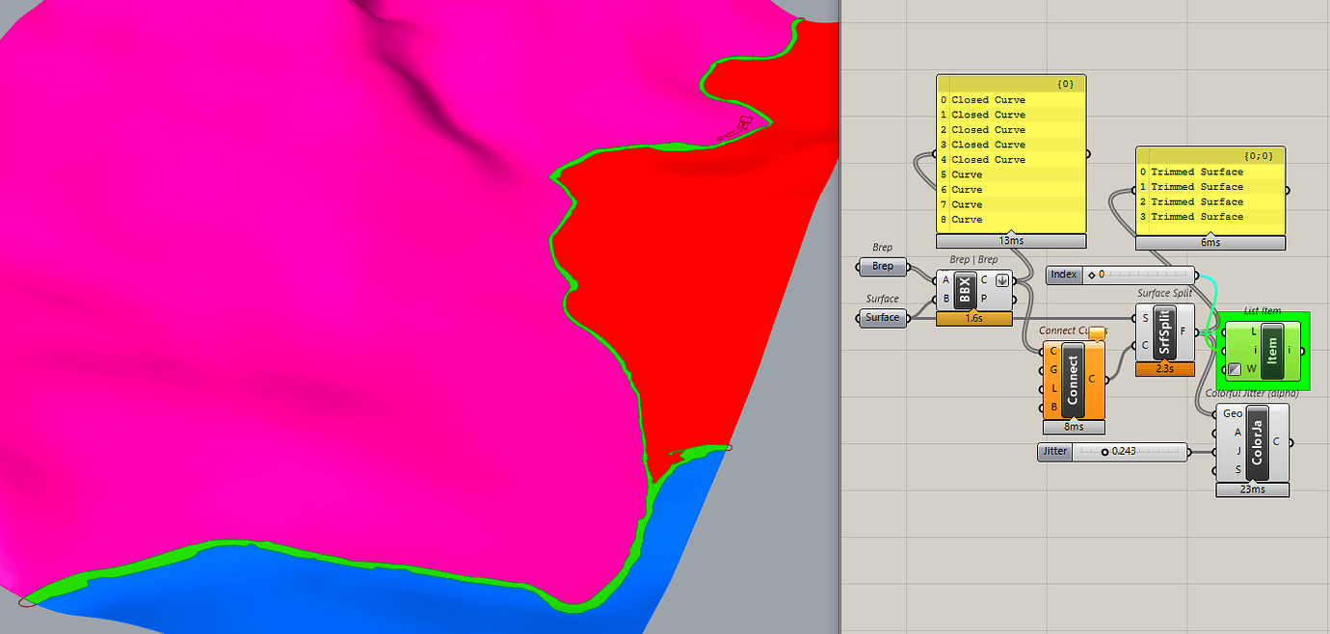The image size is (1330, 634).
Task: Click the Jitter slider knob at 0.243
Action: coord(1105,452)
